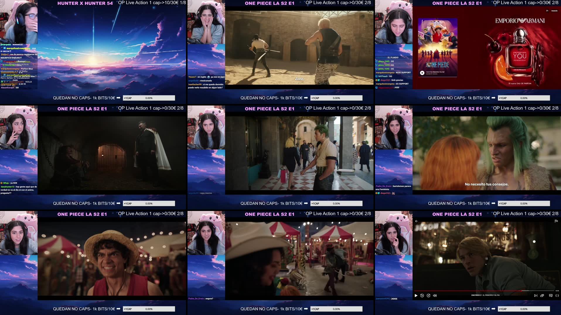561x315 pixels.
Task: Click chat message 'AlazarEscape : Siii'
Action: click(10, 88)
